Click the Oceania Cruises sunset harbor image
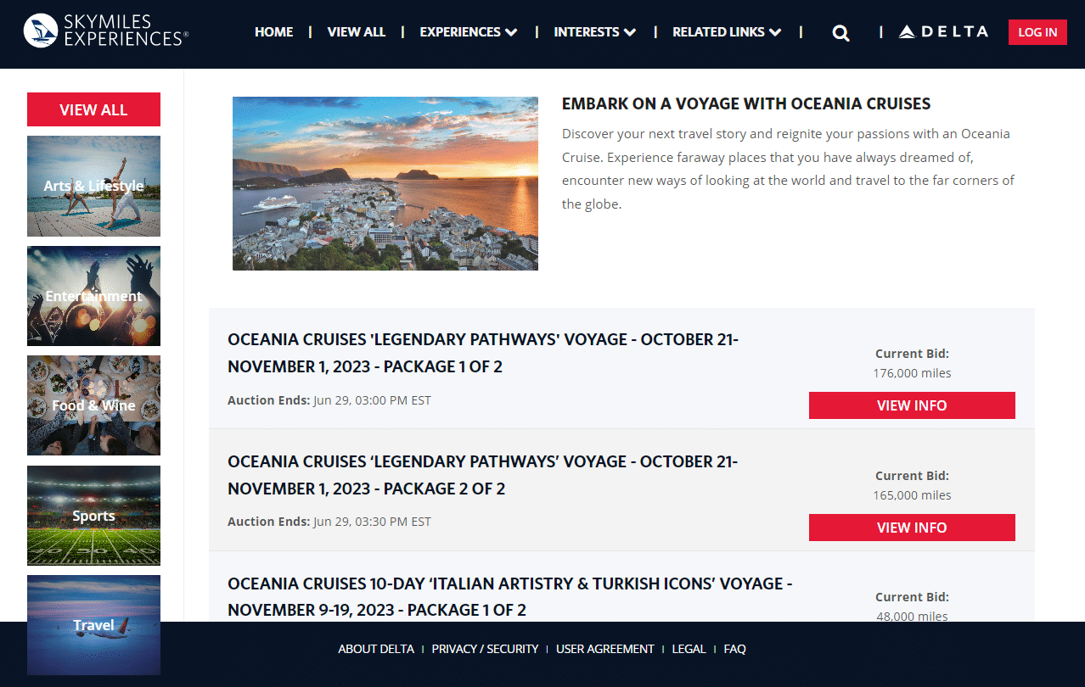 (385, 183)
